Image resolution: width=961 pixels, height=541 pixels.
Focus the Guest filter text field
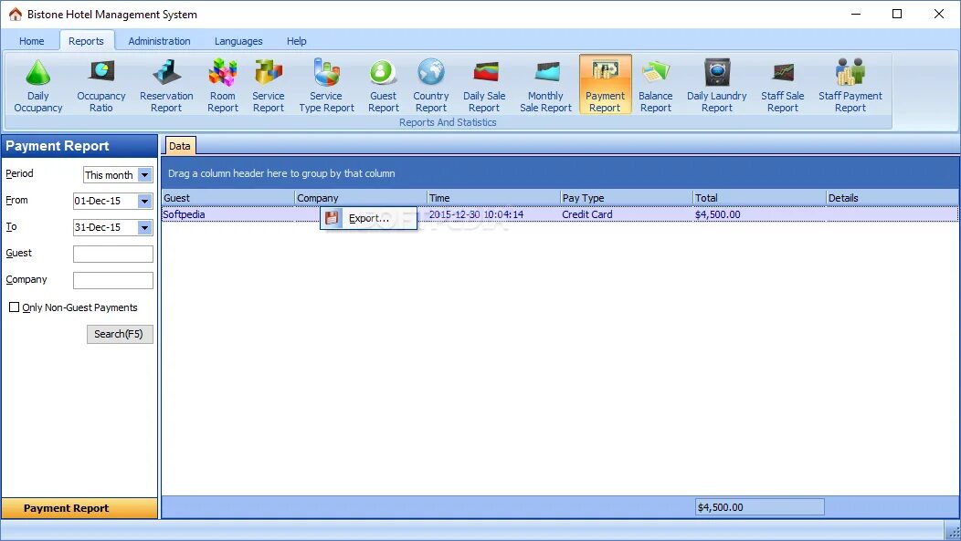[x=112, y=254]
